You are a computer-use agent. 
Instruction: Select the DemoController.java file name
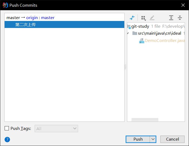(x=164, y=41)
